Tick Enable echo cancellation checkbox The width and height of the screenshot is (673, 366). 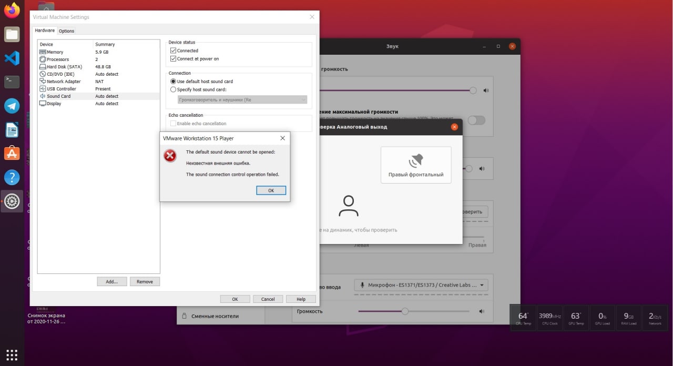[174, 124]
